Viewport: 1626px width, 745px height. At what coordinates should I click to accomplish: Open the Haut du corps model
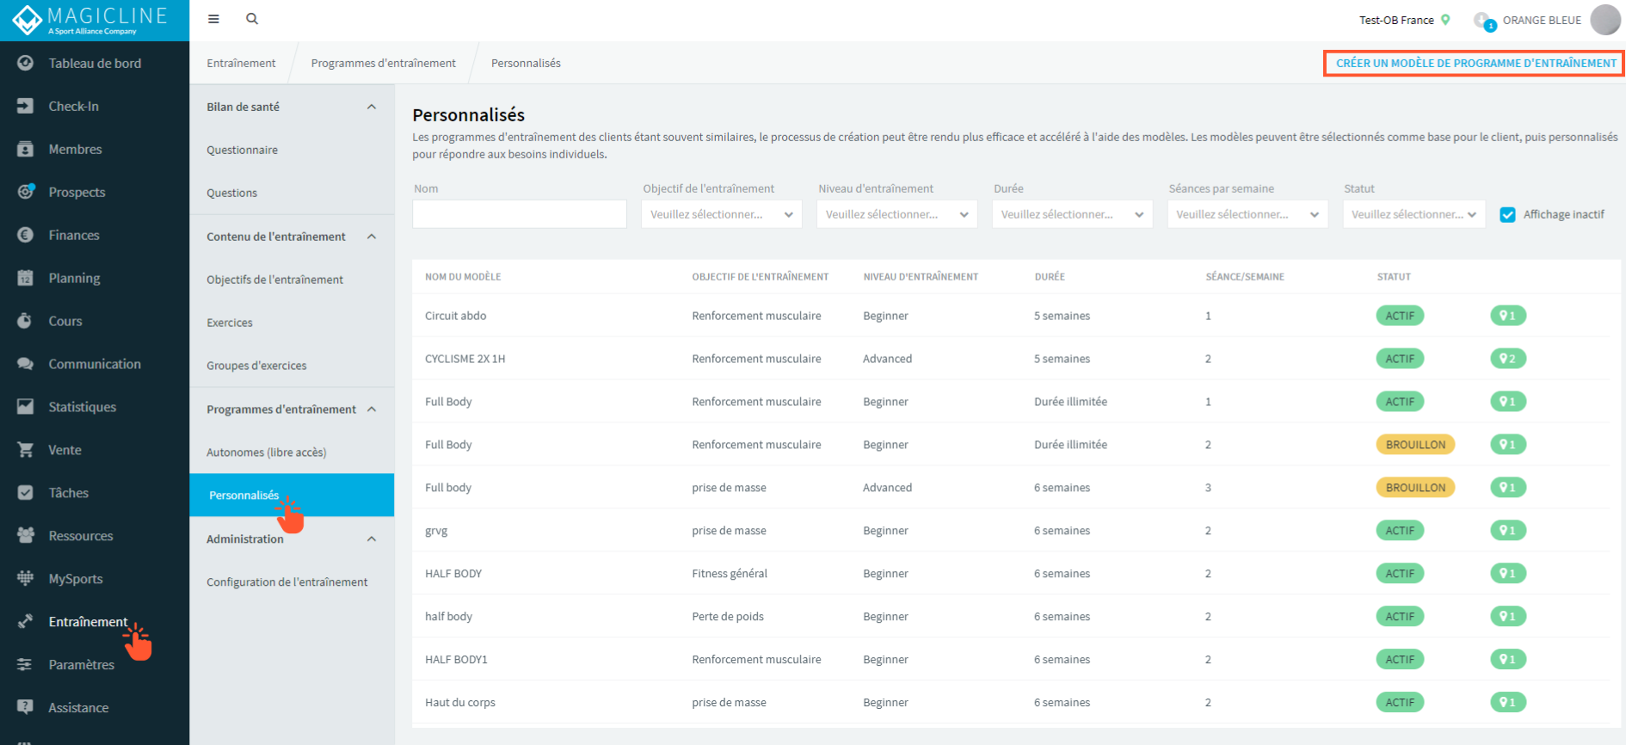pyautogui.click(x=1011, y=703)
